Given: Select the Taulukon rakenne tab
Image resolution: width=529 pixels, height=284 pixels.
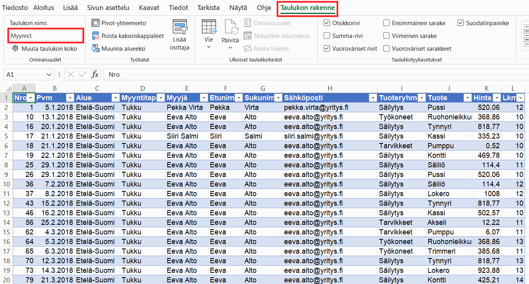Looking at the screenshot, I should coord(308,8).
